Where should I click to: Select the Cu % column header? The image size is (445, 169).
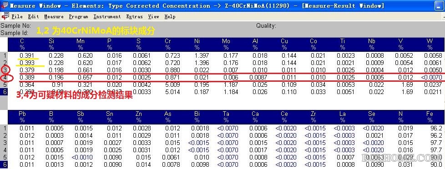284,44
